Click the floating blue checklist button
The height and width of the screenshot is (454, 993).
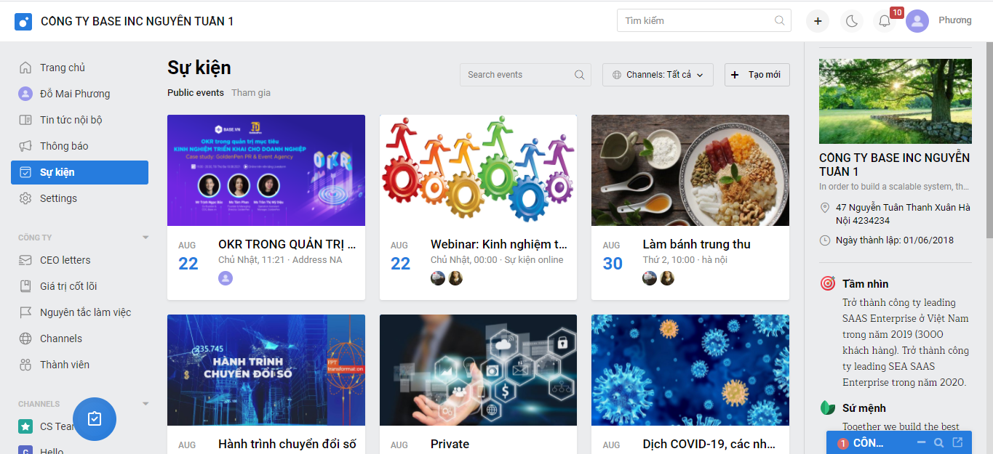(95, 419)
